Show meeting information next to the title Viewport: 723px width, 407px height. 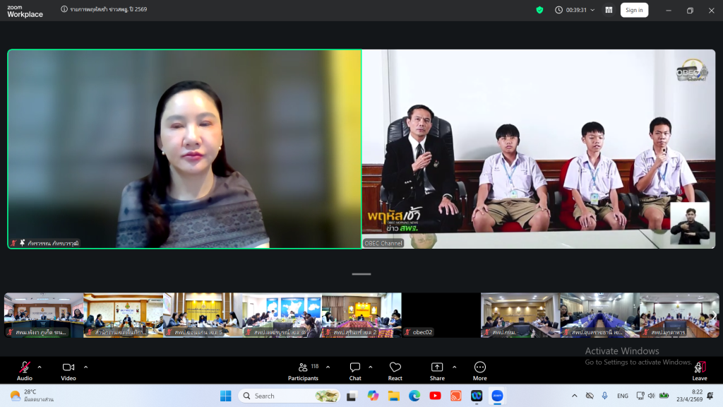click(64, 10)
